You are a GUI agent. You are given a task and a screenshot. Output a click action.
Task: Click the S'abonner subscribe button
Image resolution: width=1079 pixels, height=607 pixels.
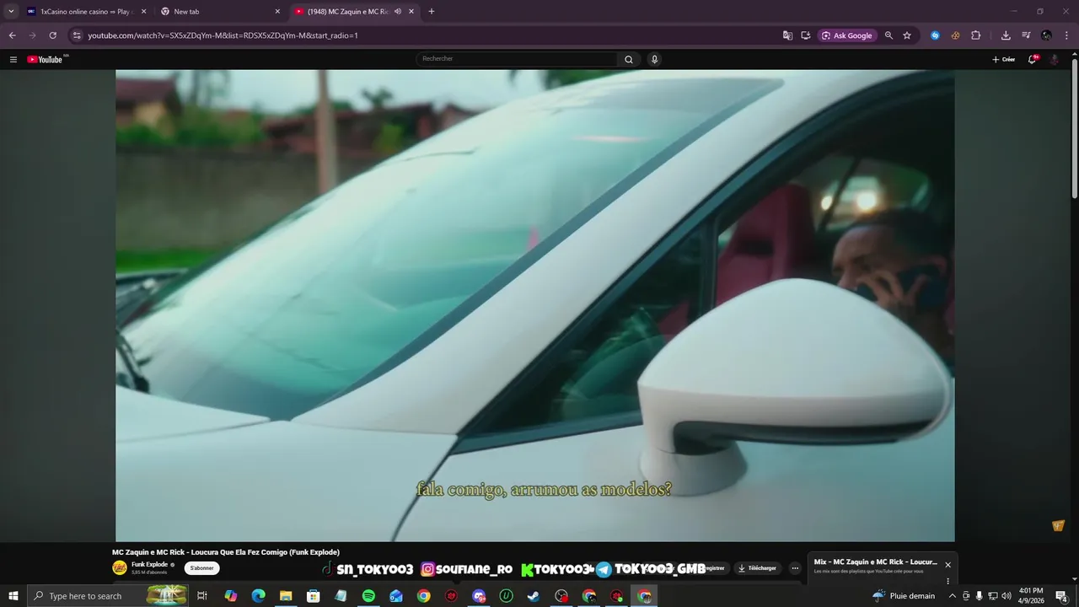[202, 568]
